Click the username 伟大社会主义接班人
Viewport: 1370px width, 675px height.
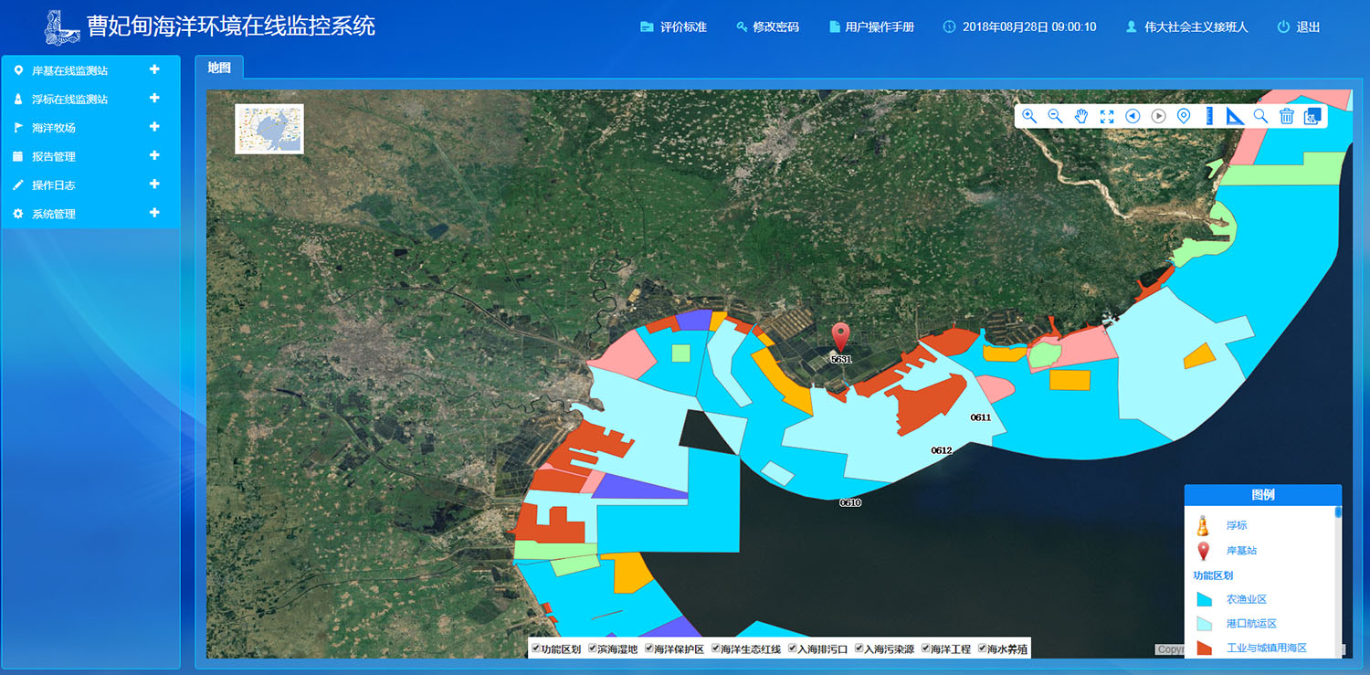pyautogui.click(x=1196, y=27)
